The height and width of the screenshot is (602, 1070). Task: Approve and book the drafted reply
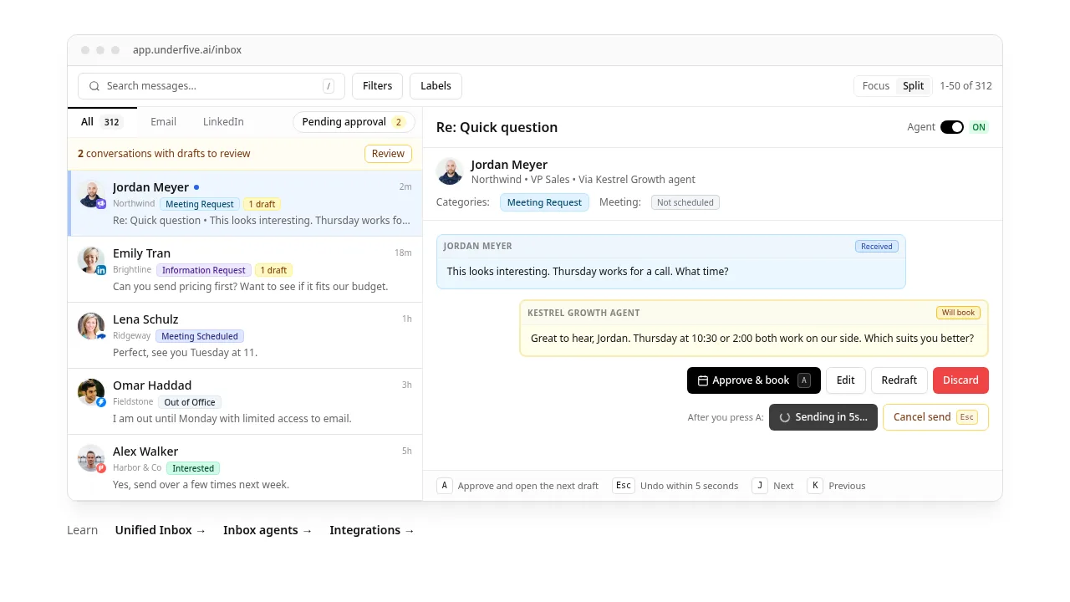point(754,380)
